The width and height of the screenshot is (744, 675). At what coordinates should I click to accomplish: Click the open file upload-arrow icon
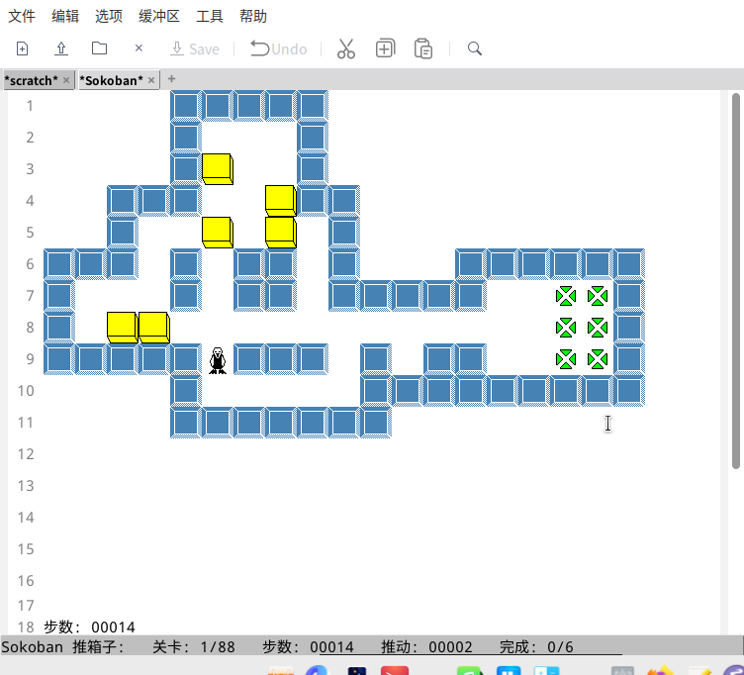(61, 48)
